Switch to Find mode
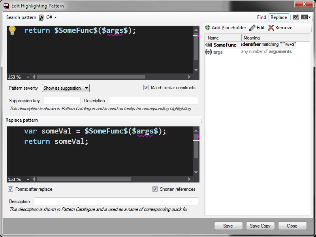Screen dimensions: 316x237 (261, 17)
